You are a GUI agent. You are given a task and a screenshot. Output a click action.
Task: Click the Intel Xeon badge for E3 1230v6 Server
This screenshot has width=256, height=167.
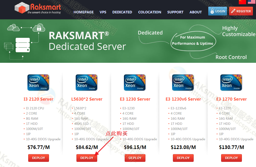point(183,82)
